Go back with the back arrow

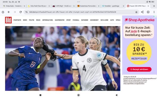pos(9,12)
